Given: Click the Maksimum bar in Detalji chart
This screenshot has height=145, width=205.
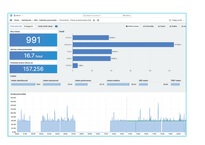Looking at the screenshot, I should (123, 45).
